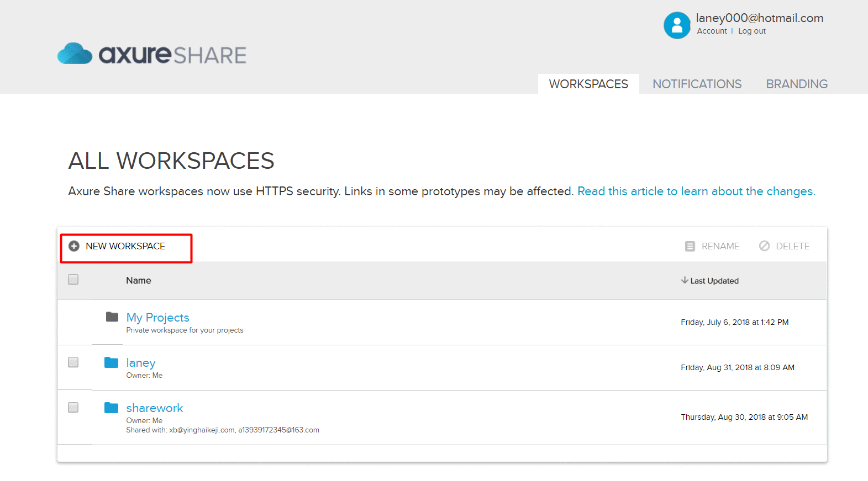Open the Notifications tab
Screen dimensions: 868x481
697,84
